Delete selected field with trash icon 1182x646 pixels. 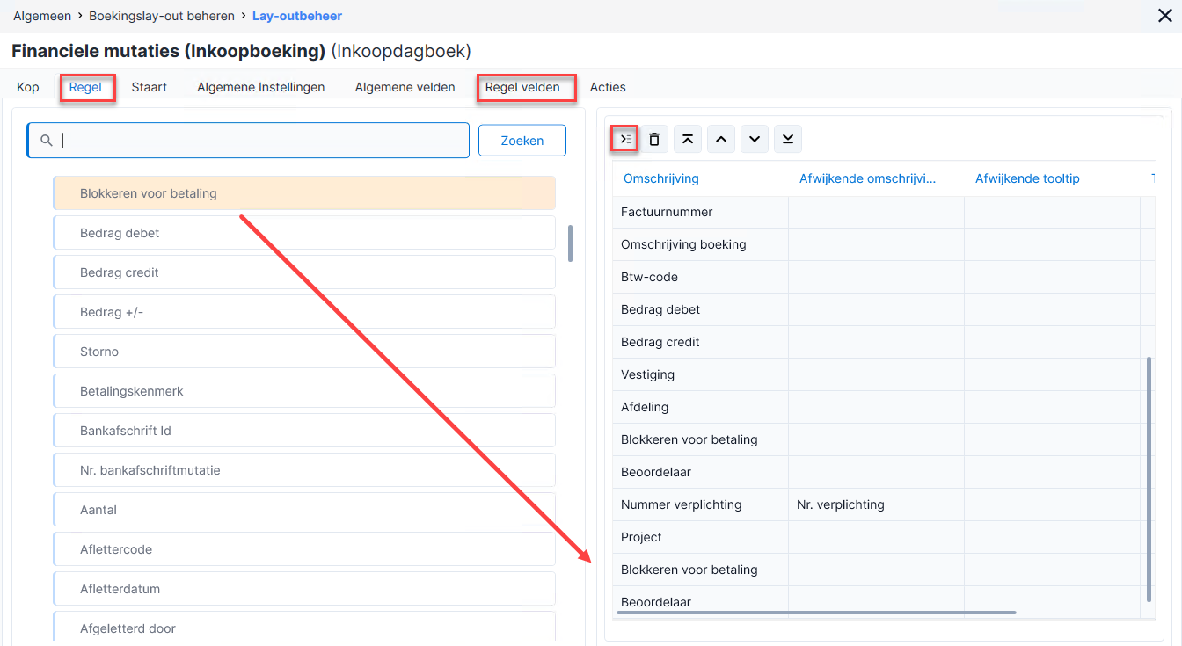(654, 139)
